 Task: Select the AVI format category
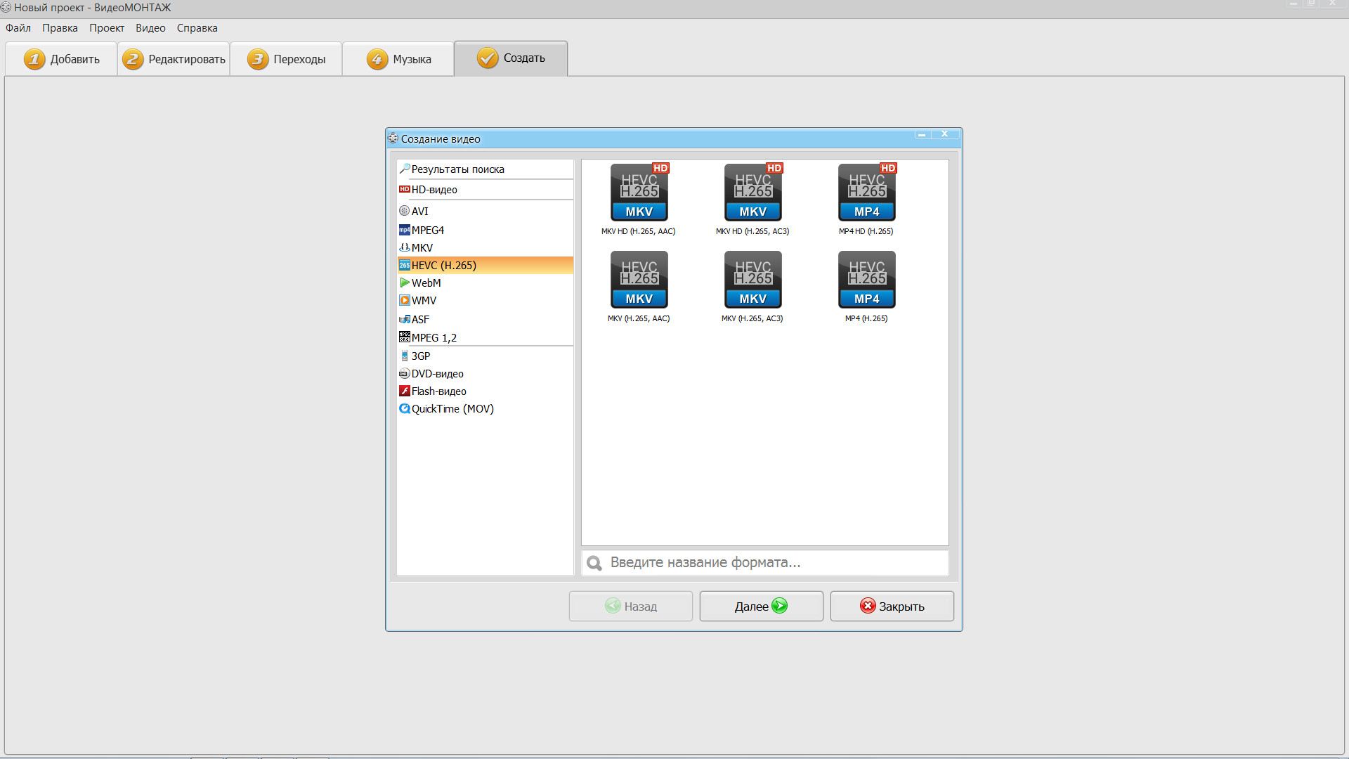pyautogui.click(x=485, y=211)
